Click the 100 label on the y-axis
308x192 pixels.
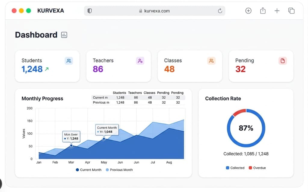point(30,134)
